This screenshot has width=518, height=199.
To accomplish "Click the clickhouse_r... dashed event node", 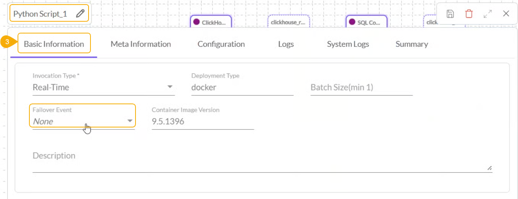I will tap(288, 22).
